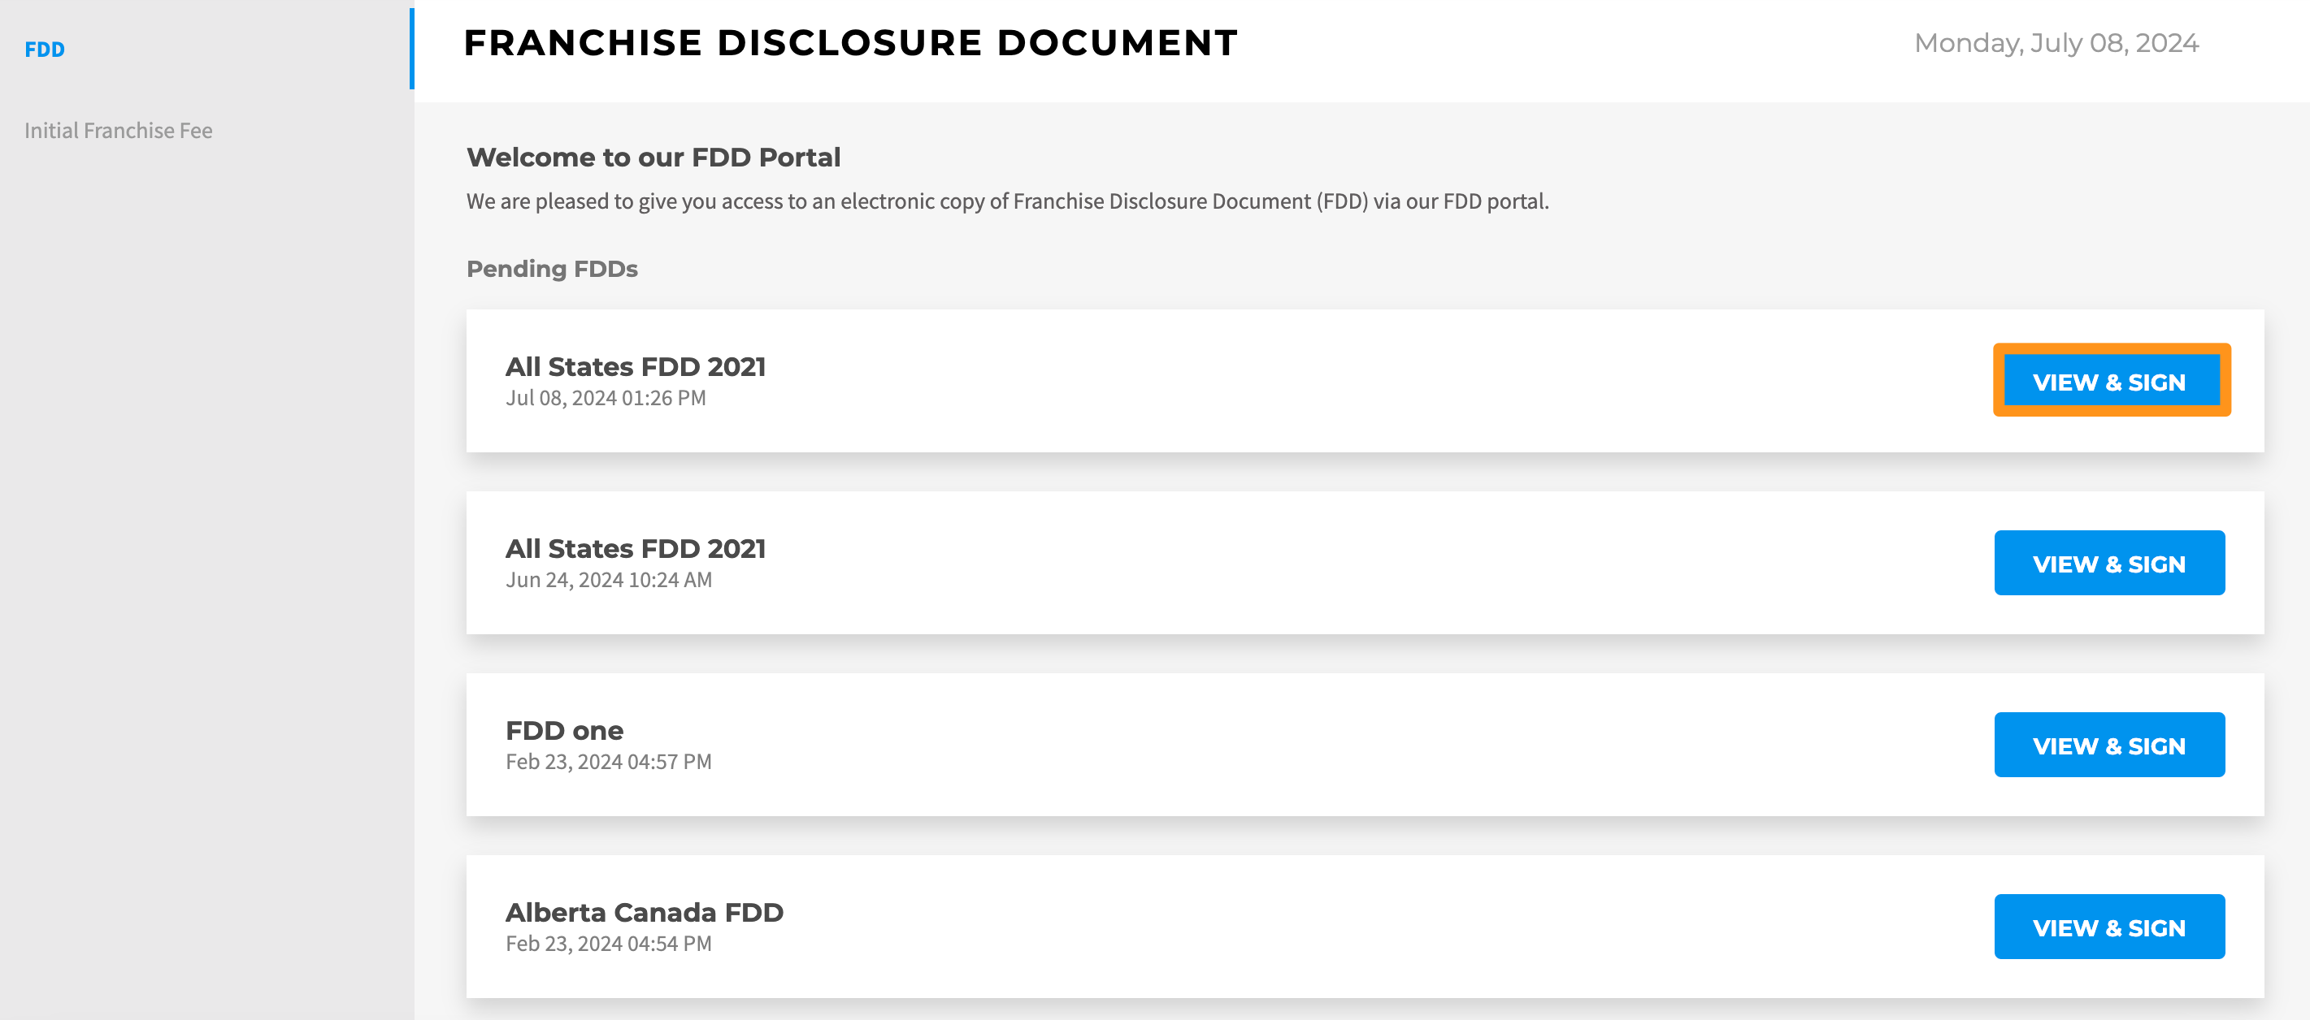
Task: Click the Jun 24, 2024 10:24 AM timestamp
Action: click(609, 580)
